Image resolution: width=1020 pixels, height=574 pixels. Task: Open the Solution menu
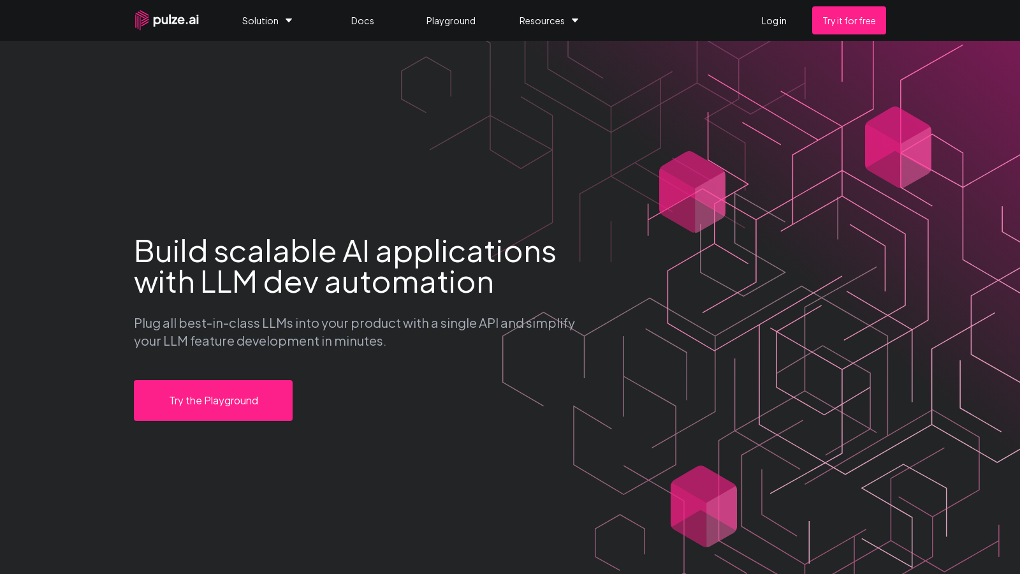[260, 21]
